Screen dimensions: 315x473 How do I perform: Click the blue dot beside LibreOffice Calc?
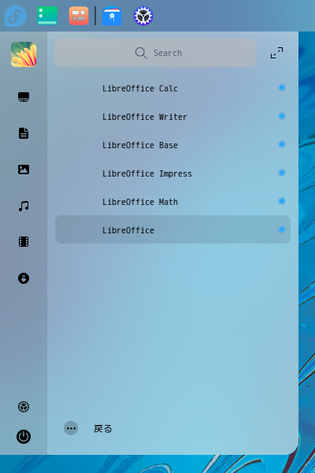282,88
